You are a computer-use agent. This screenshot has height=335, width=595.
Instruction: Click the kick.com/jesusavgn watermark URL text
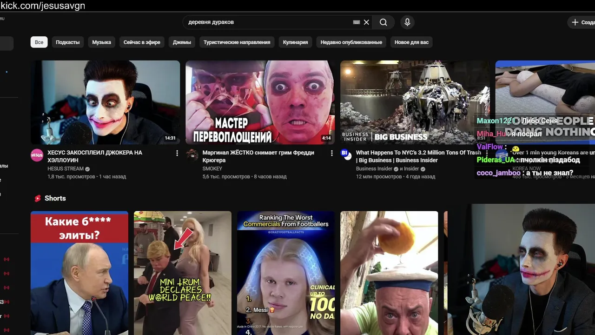tap(43, 6)
